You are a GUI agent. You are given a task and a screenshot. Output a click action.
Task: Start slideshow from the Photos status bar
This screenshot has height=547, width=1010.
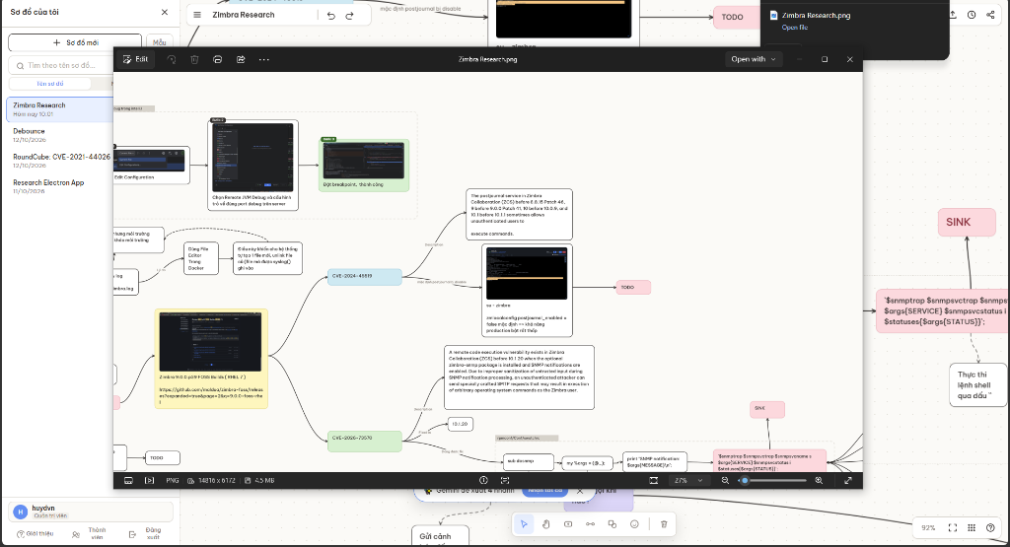[x=150, y=480]
